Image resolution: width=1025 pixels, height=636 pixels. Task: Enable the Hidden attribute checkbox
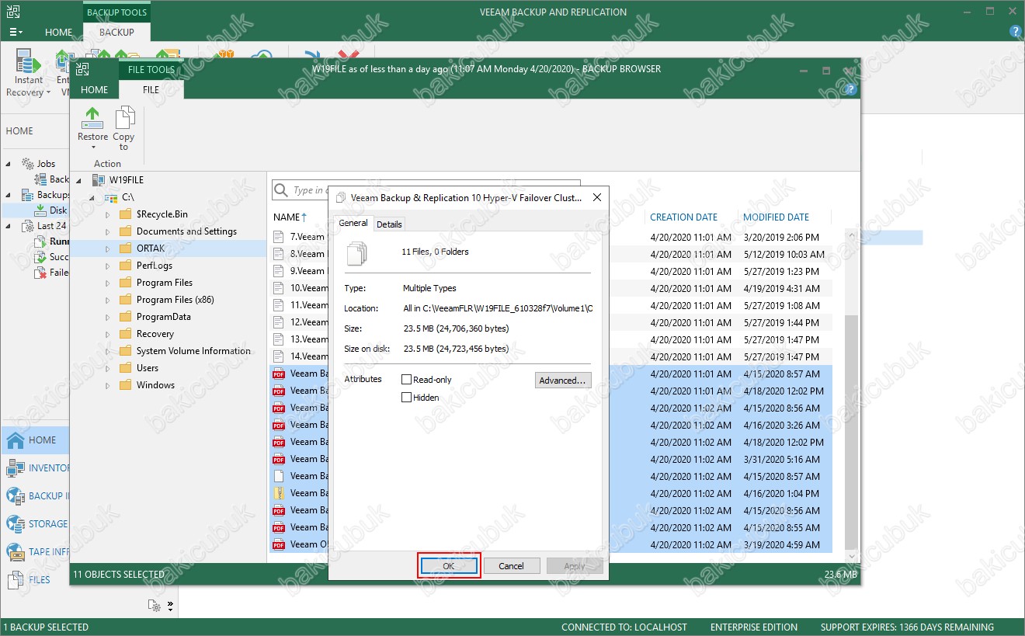click(x=406, y=398)
